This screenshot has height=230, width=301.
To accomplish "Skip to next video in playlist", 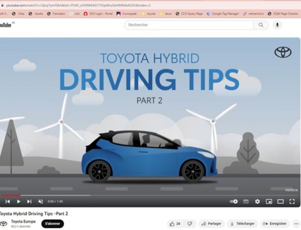I will click(29, 201).
